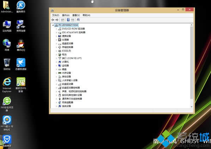Open the 帮助(H) menu

pos(86,15)
